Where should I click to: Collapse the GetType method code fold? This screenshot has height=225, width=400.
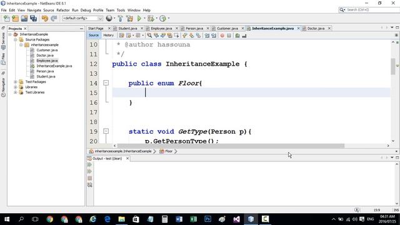point(106,131)
